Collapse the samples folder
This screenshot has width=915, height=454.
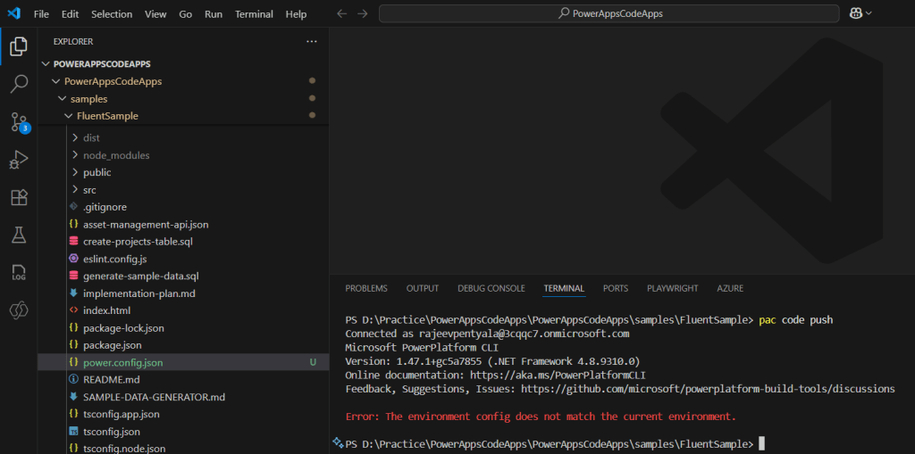(x=88, y=99)
